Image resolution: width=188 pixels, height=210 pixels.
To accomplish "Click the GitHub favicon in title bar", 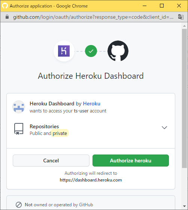I will [x=5, y=6].
